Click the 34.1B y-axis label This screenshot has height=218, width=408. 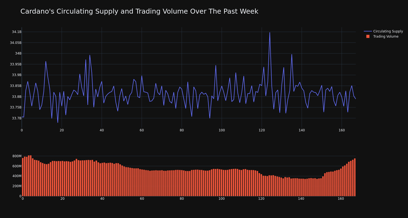(17, 32)
